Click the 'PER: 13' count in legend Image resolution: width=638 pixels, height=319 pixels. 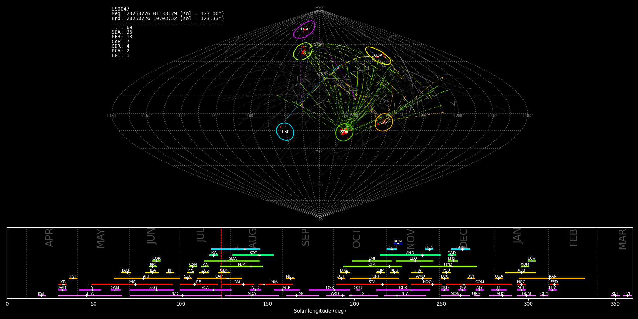[x=122, y=37]
